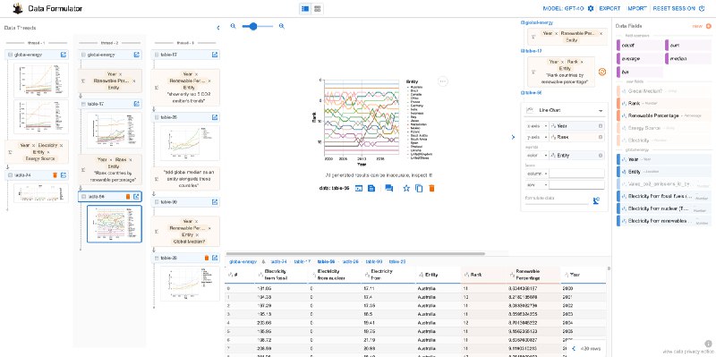Run the formulate data action icon
Image resolution: width=716 pixels, height=357 pixels.
[x=596, y=200]
